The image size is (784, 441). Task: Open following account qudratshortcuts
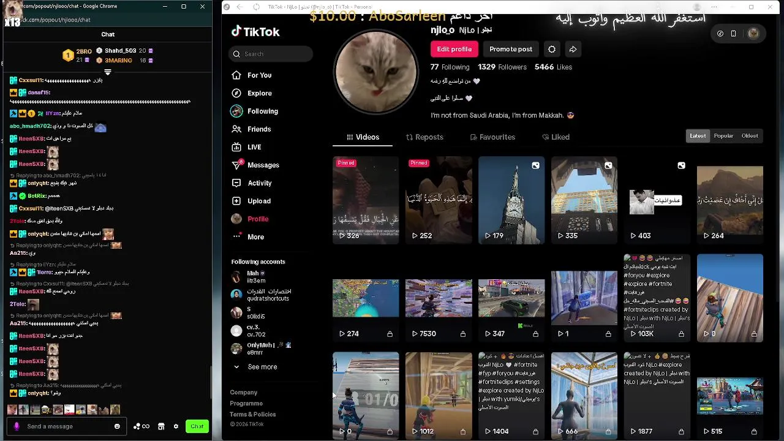pyautogui.click(x=261, y=295)
